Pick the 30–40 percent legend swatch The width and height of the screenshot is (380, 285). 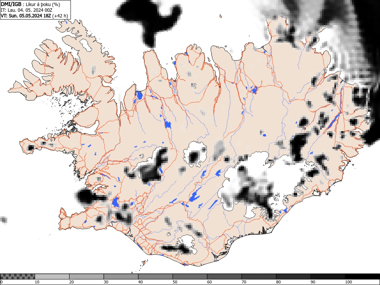pyautogui.click(x=121, y=277)
